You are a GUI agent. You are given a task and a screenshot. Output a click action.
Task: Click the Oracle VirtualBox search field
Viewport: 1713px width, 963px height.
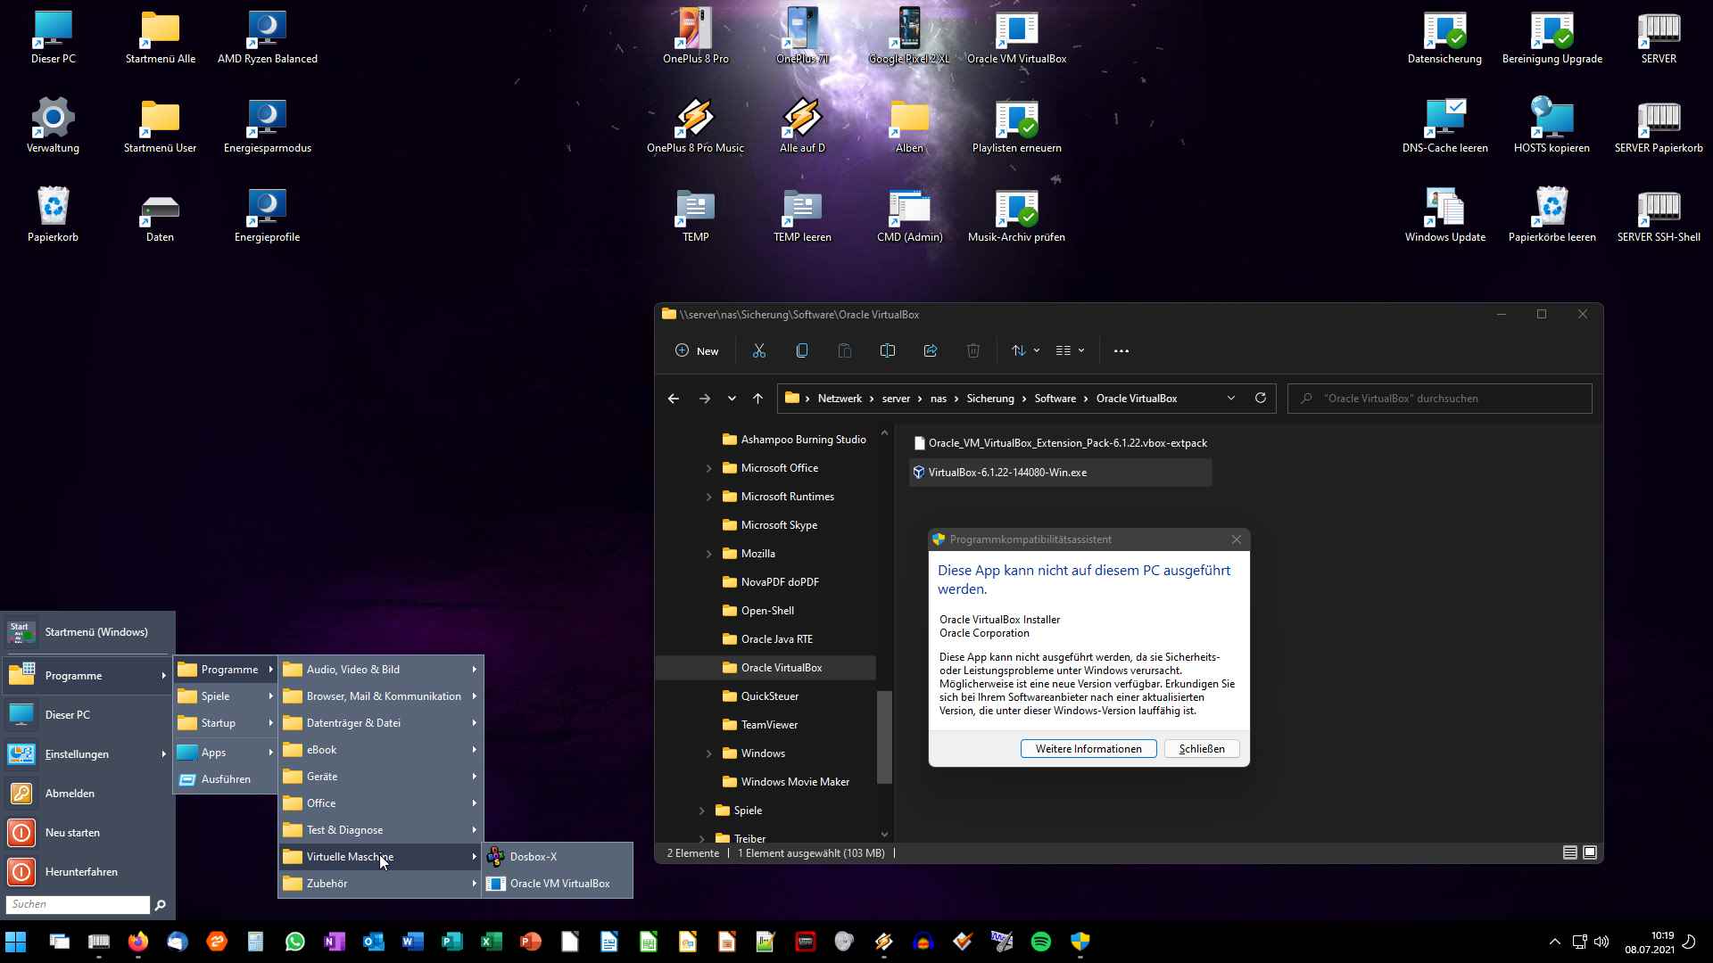pyautogui.click(x=1440, y=399)
